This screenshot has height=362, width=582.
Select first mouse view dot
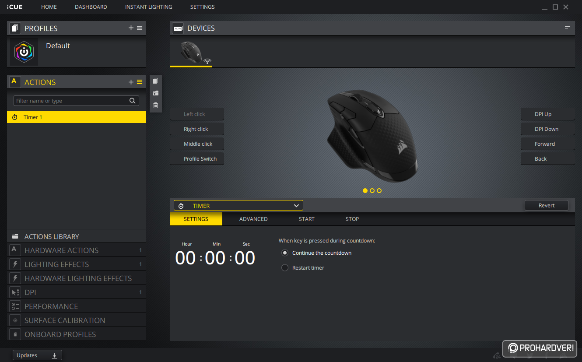pos(365,191)
